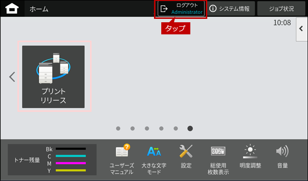The width and height of the screenshot is (308, 181).
Task: Jump to third home page dot
Action: 147,128
